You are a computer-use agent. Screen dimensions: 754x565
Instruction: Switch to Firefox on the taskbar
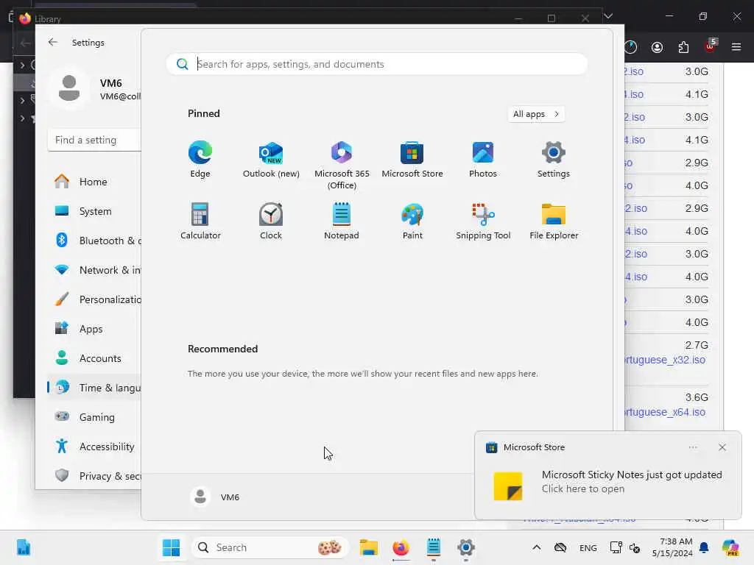coord(401,547)
